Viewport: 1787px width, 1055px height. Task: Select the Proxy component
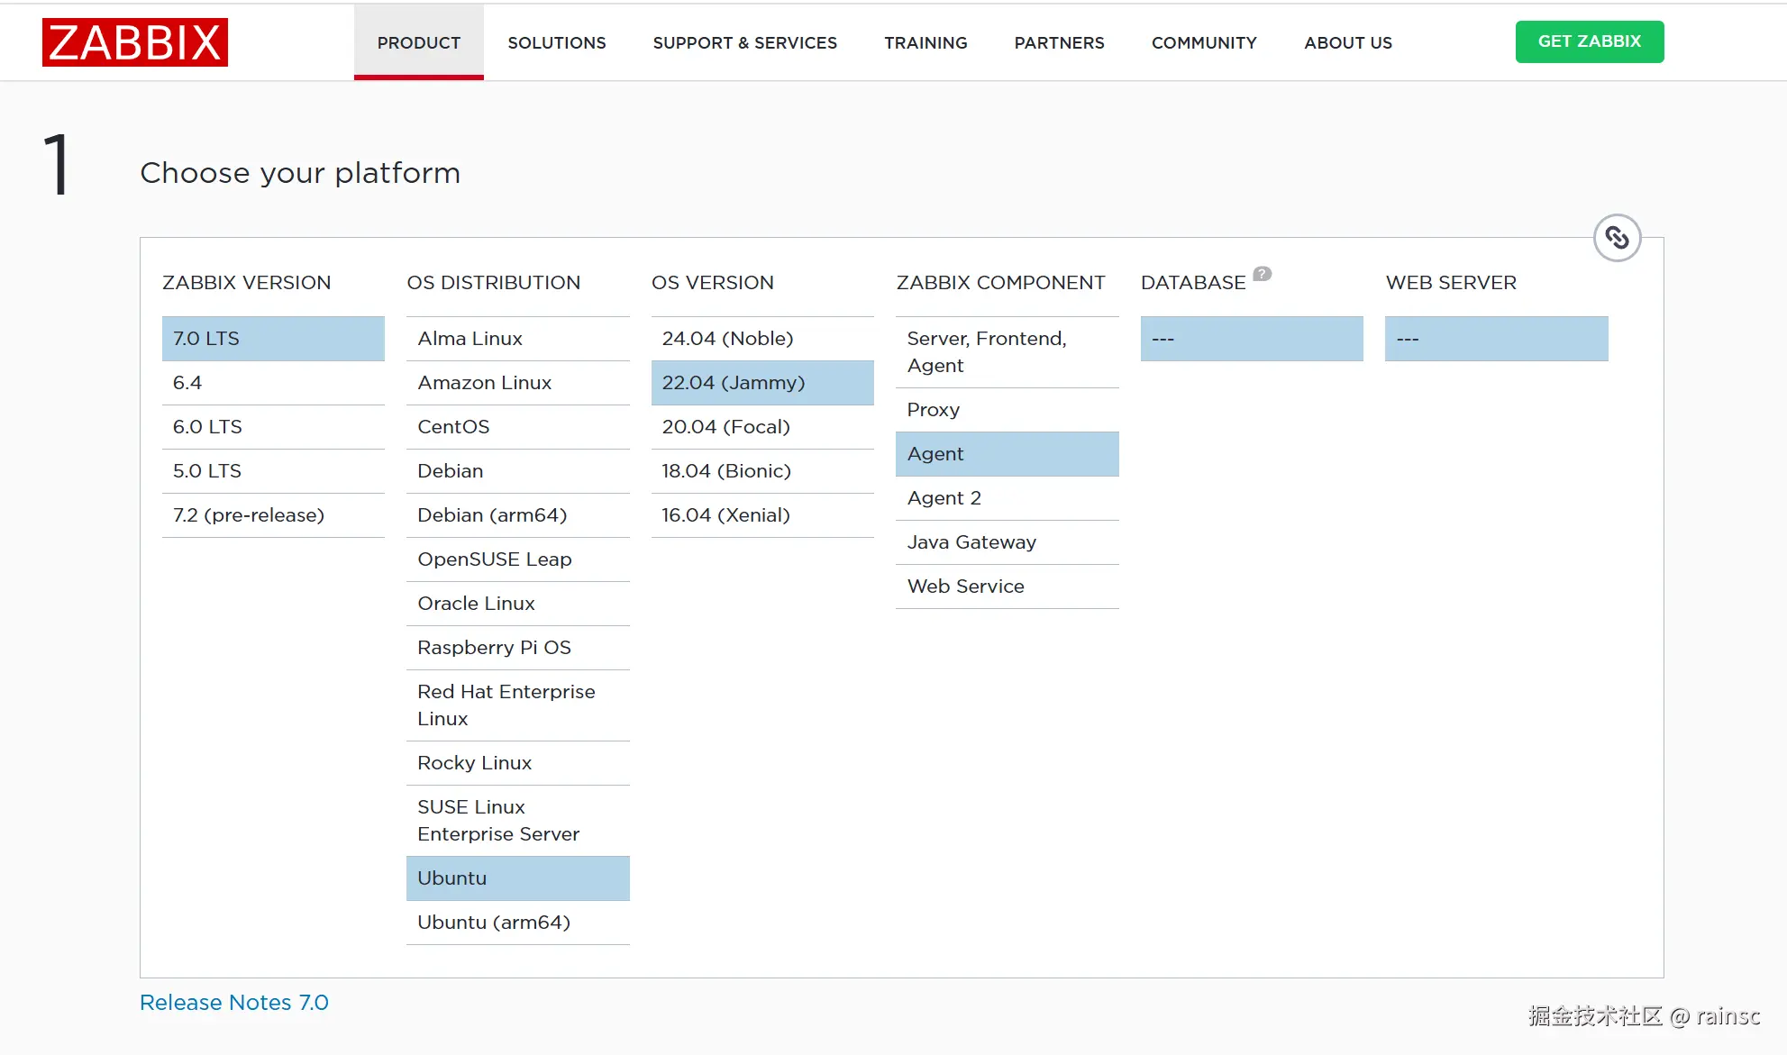click(1007, 410)
